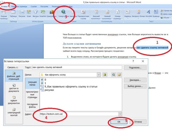Click the Объект (Object) item in ribbon
This screenshot has width=172, height=132.
click(166, 18)
